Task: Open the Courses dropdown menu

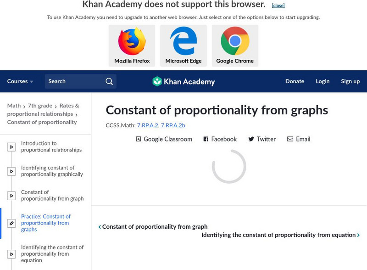Action: [x=20, y=81]
